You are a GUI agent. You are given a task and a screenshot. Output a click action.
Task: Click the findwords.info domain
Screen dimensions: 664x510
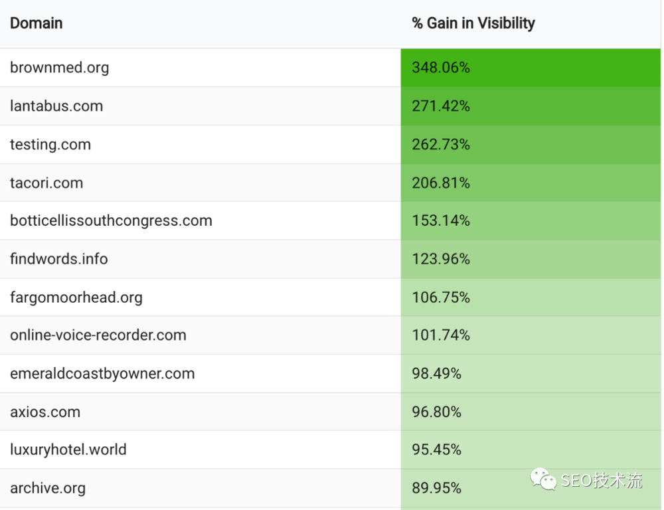pos(58,259)
